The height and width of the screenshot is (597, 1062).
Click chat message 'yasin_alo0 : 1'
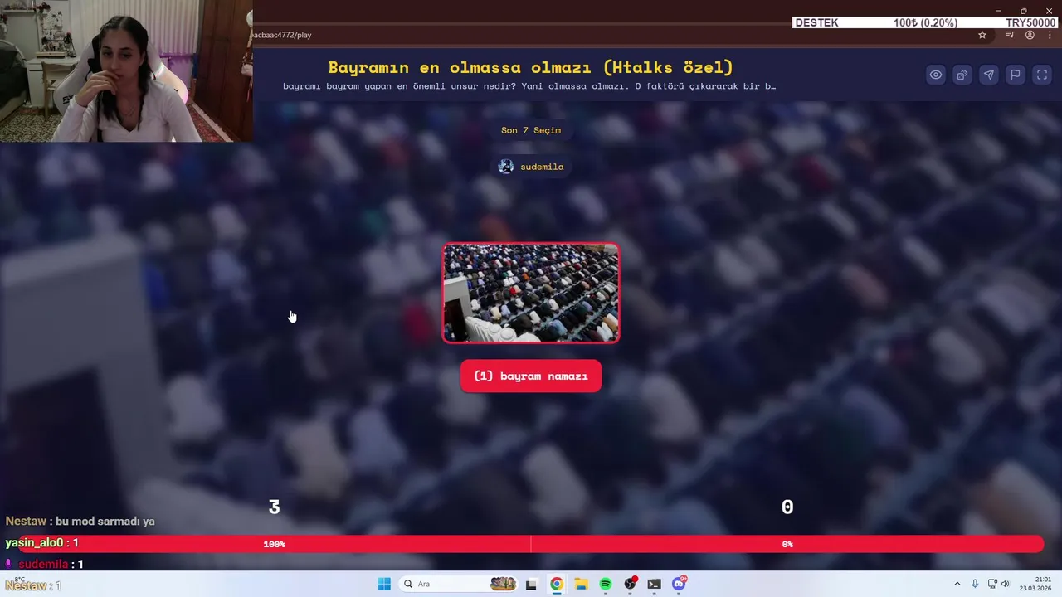(41, 542)
